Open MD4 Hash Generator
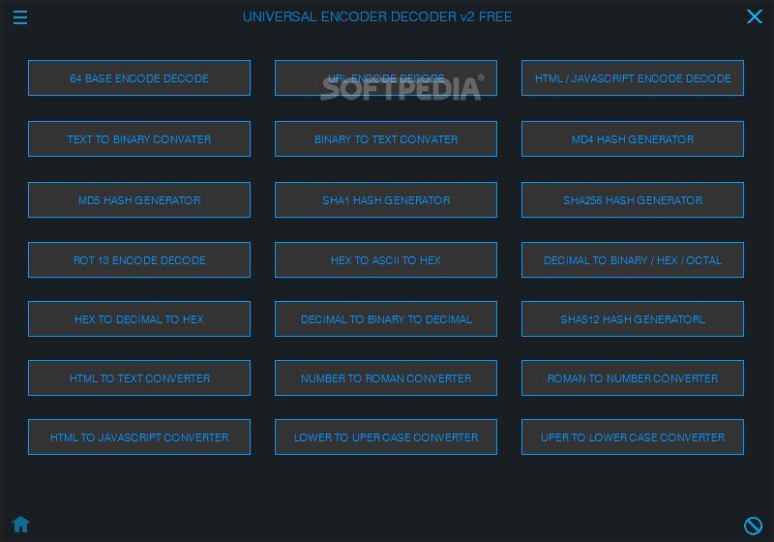 pyautogui.click(x=633, y=139)
